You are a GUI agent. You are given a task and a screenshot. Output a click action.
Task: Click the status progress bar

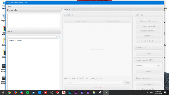click(32, 37)
